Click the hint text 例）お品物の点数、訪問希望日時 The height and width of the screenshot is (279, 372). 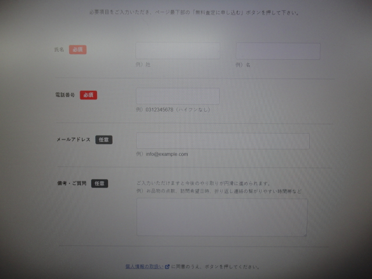(x=173, y=191)
